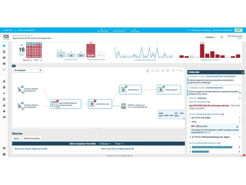Click the tallest Transaction Volume bar
This screenshot has width=246, height=185.
(x=202, y=50)
